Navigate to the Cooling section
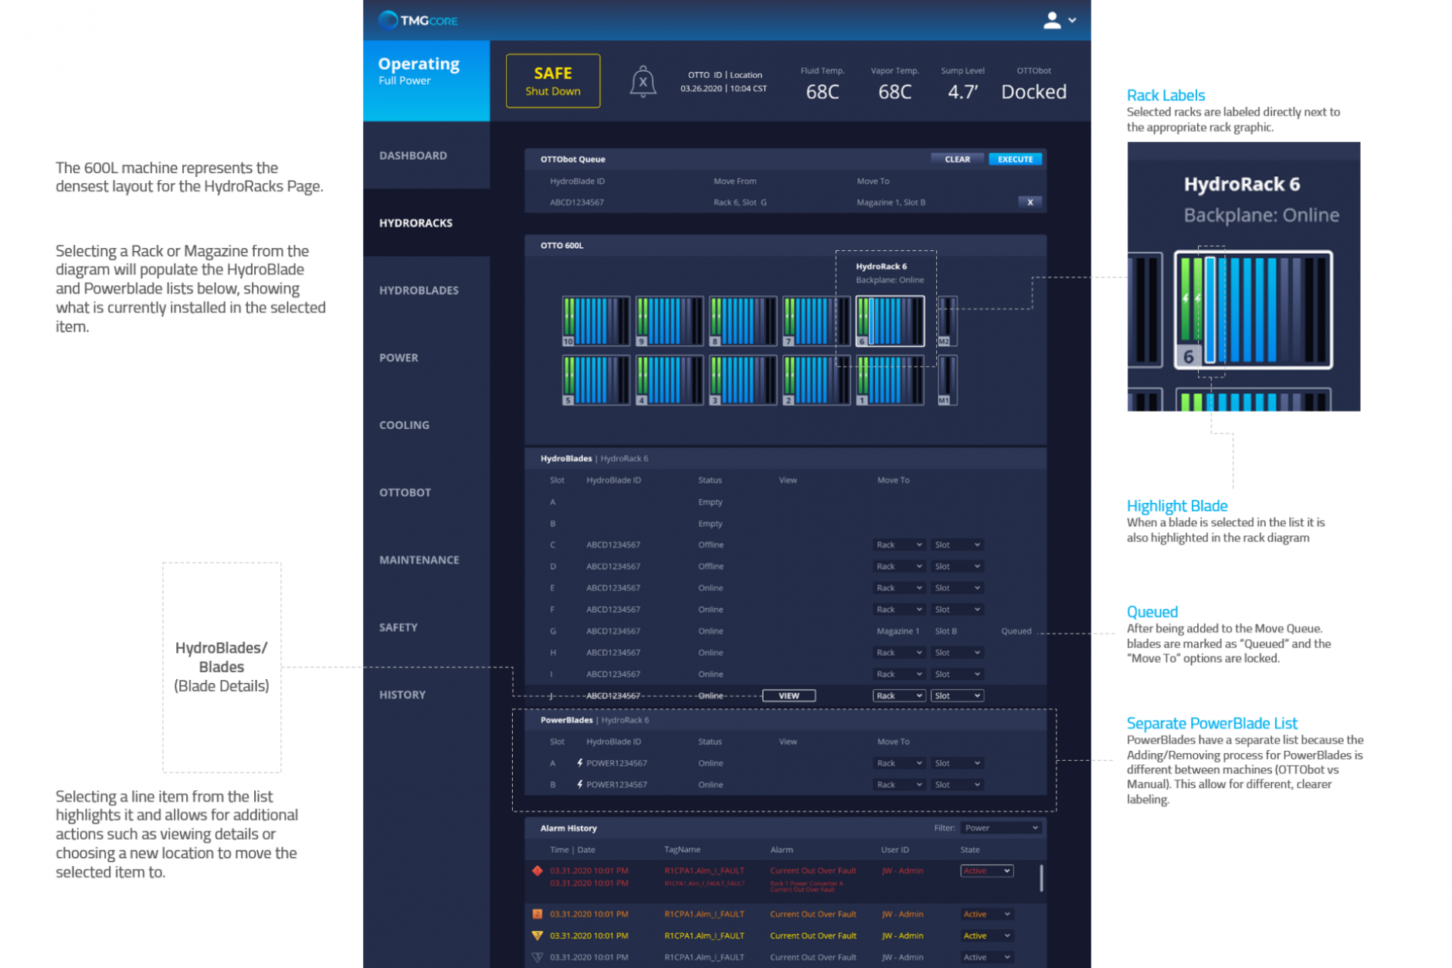The width and height of the screenshot is (1452, 968). point(426,425)
